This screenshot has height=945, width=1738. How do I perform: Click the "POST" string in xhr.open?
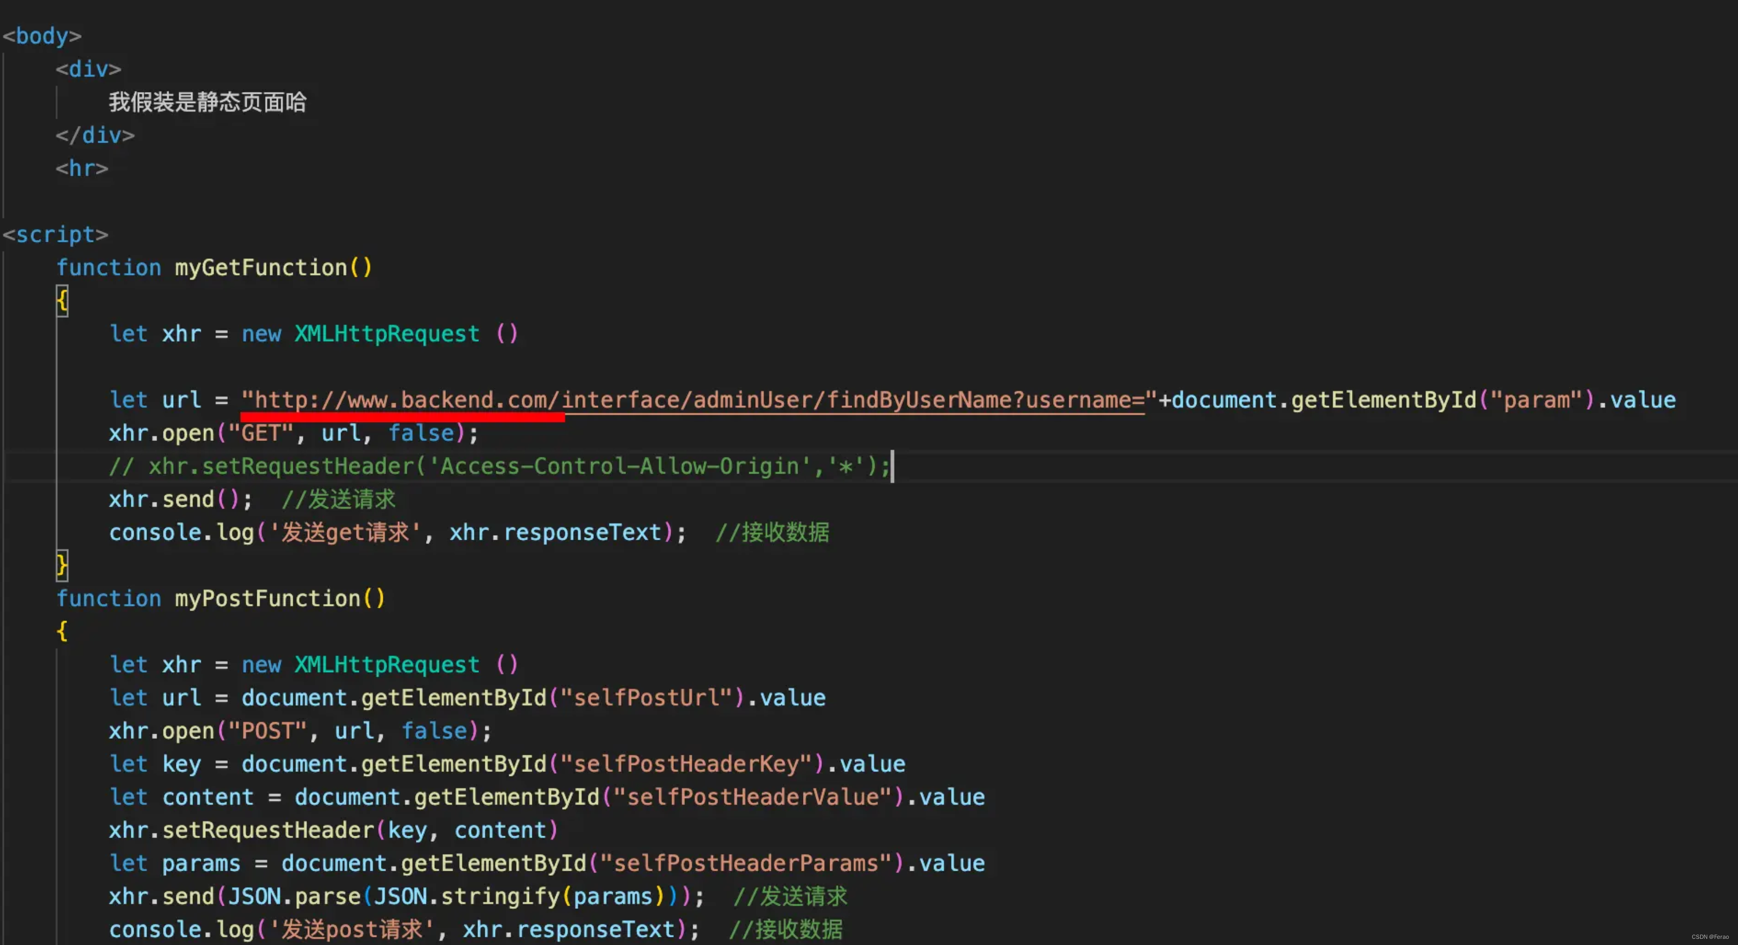268,730
